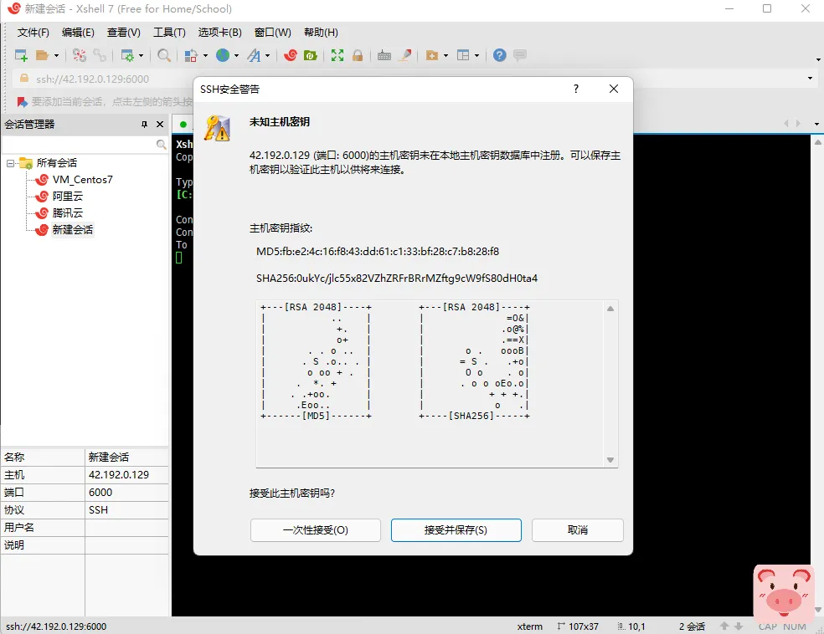Click the add-folder toolbar icon
The height and width of the screenshot is (634, 824).
(432, 55)
